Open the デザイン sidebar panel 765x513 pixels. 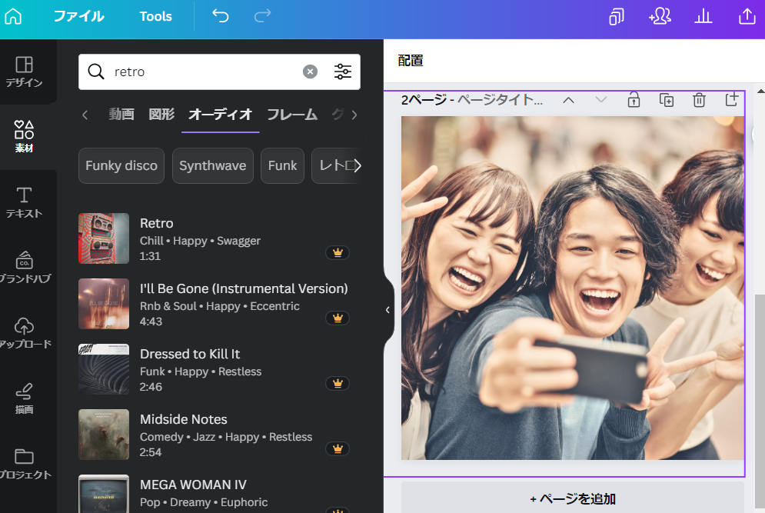click(x=24, y=72)
